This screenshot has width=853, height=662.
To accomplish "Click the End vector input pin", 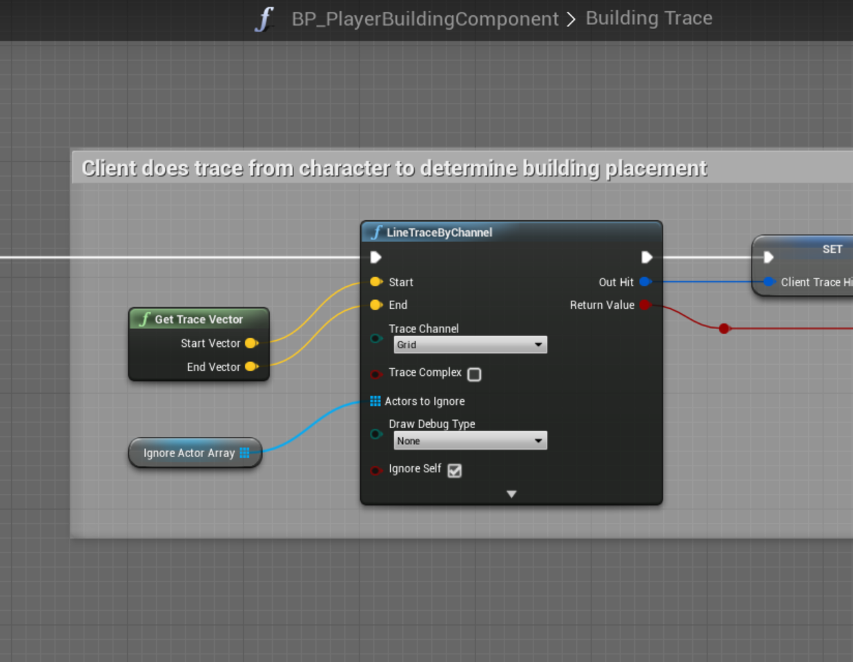I will (376, 305).
